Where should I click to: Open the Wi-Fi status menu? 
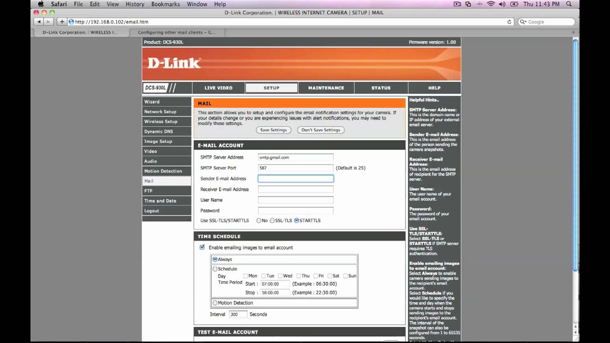point(491,4)
